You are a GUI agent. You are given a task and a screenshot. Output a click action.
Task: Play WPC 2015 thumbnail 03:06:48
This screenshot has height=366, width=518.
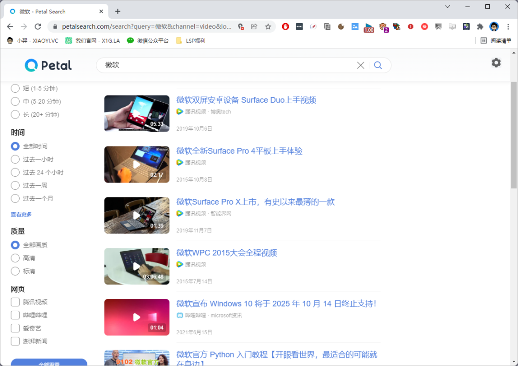pyautogui.click(x=137, y=267)
